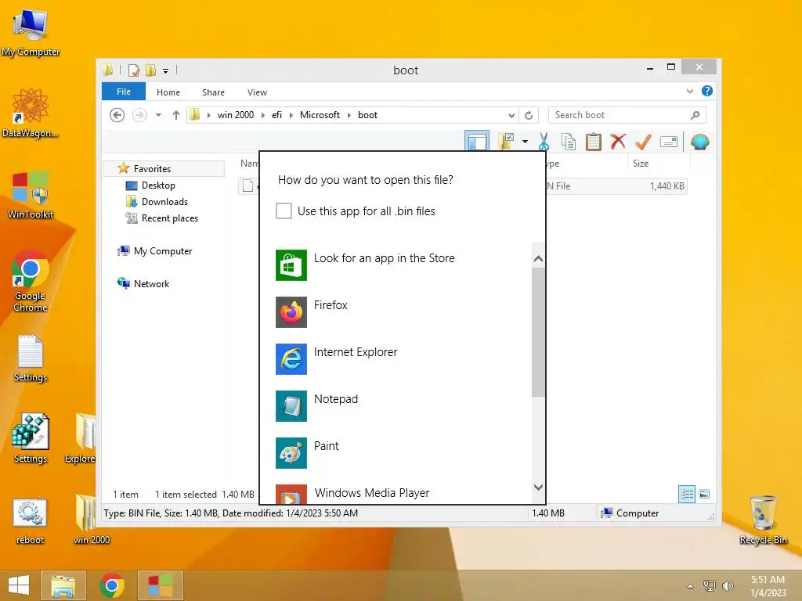Tick Use this app for all .bin files
This screenshot has height=601, width=802.
[x=284, y=211]
